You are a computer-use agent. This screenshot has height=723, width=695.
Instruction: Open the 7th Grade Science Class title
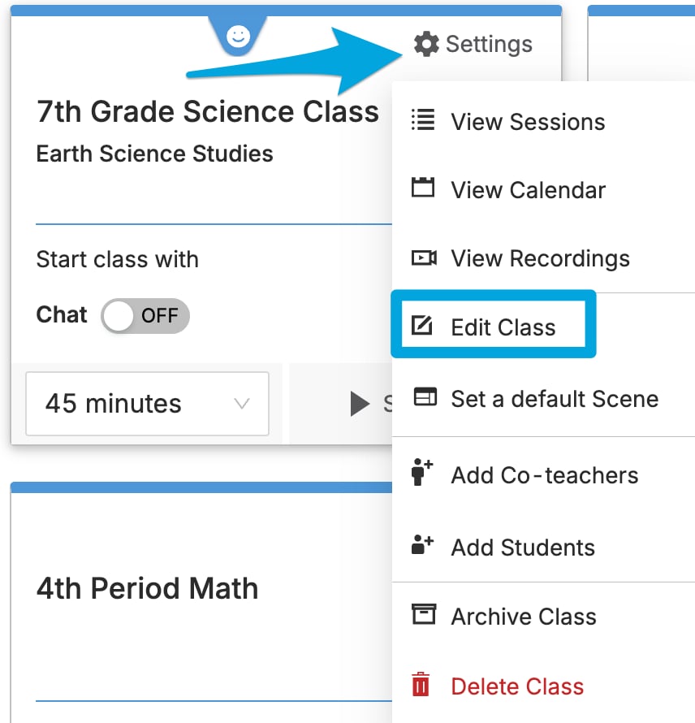[x=208, y=111]
